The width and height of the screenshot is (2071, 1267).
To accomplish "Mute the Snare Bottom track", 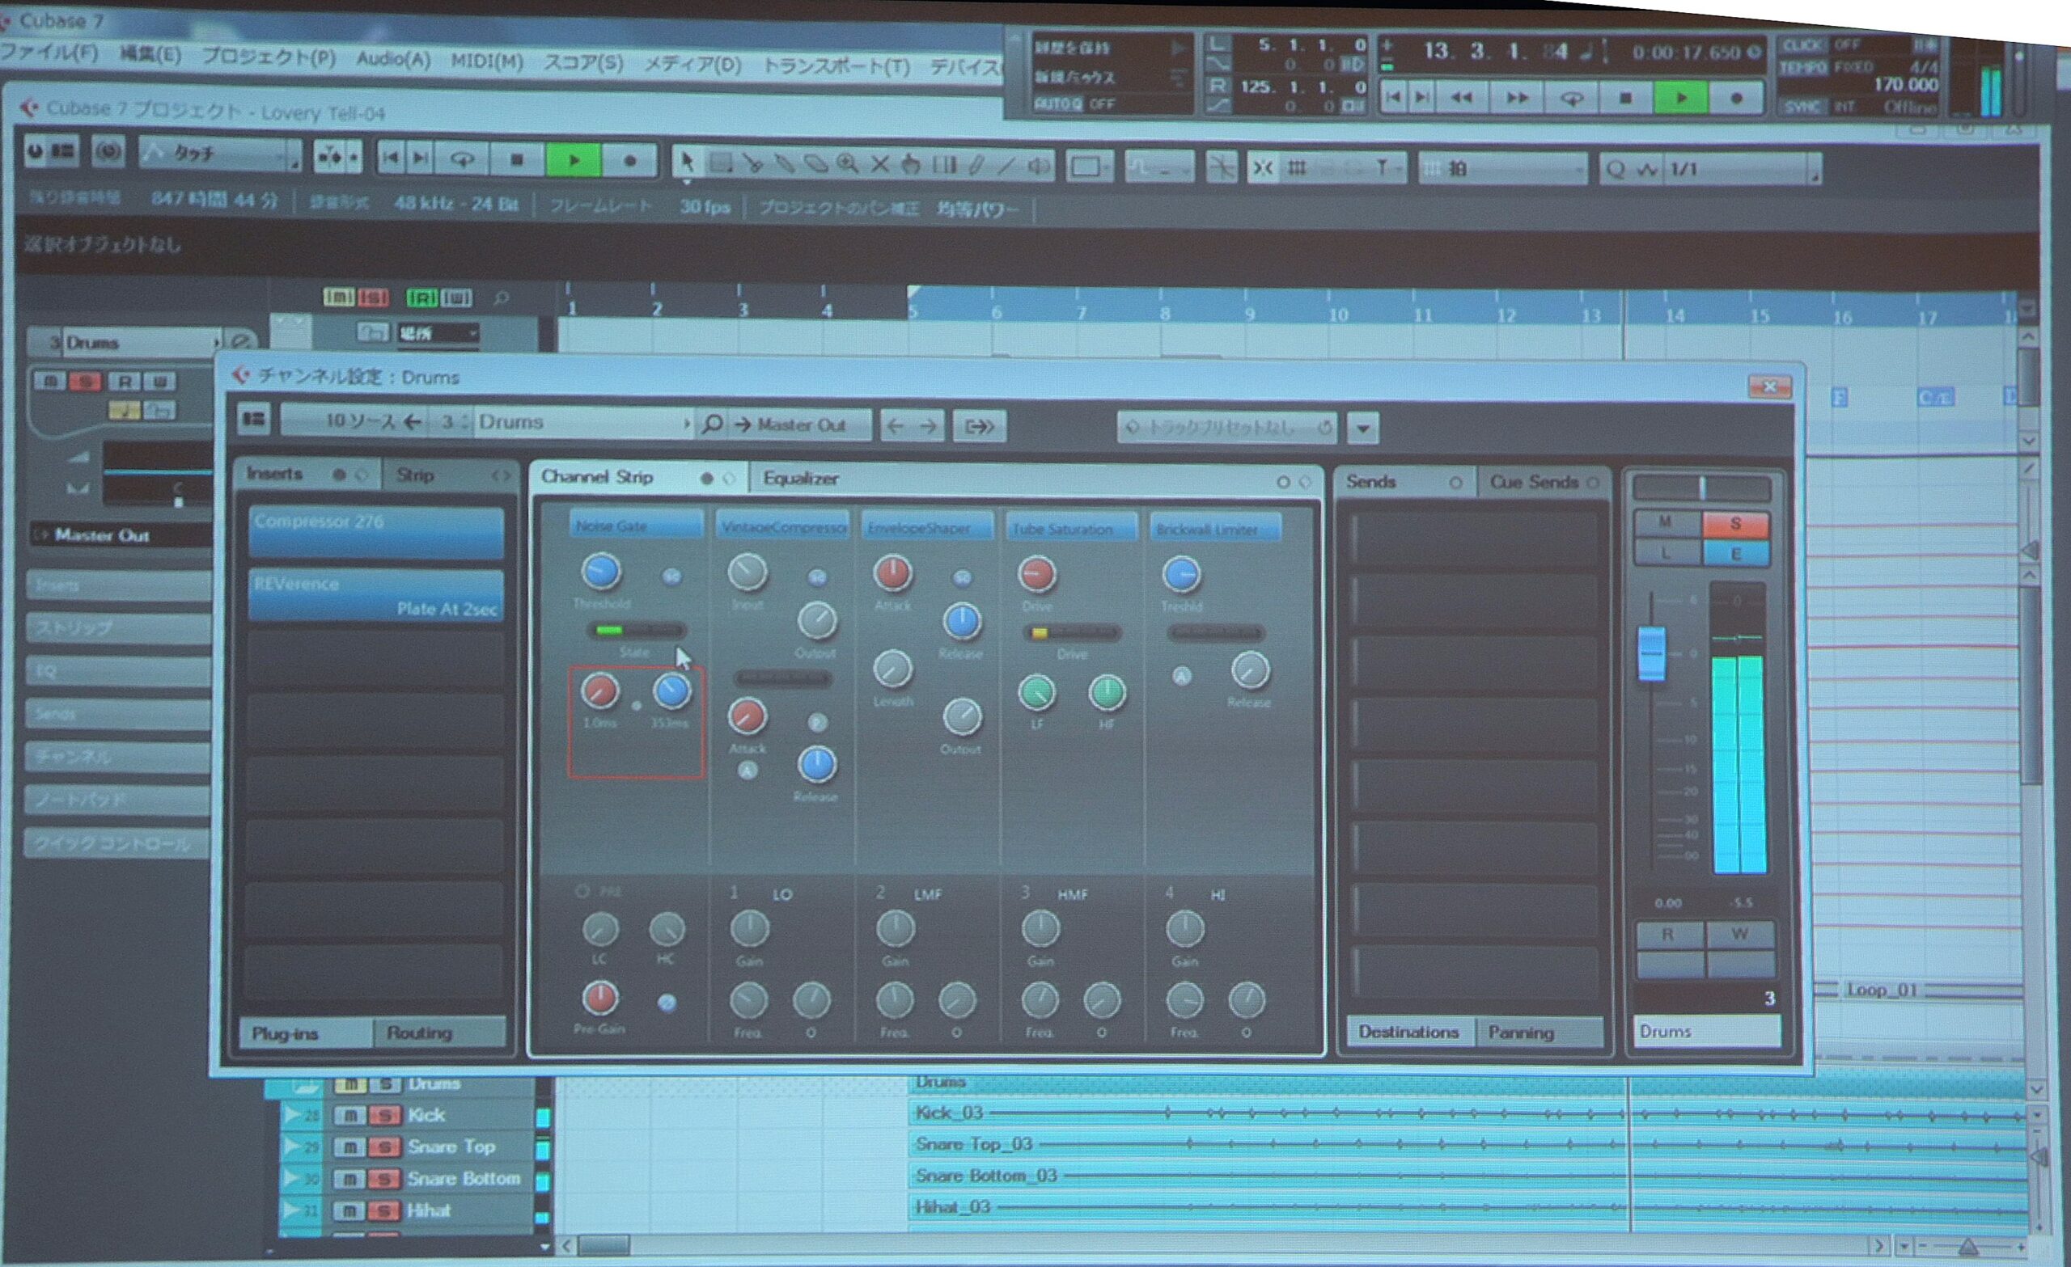I will coord(349,1180).
